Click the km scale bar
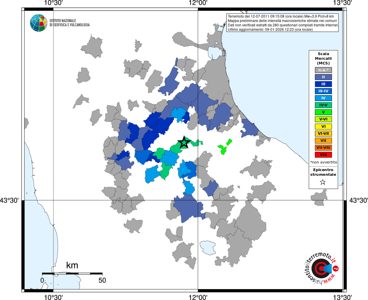The height and width of the screenshot is (300, 368). 72,274
